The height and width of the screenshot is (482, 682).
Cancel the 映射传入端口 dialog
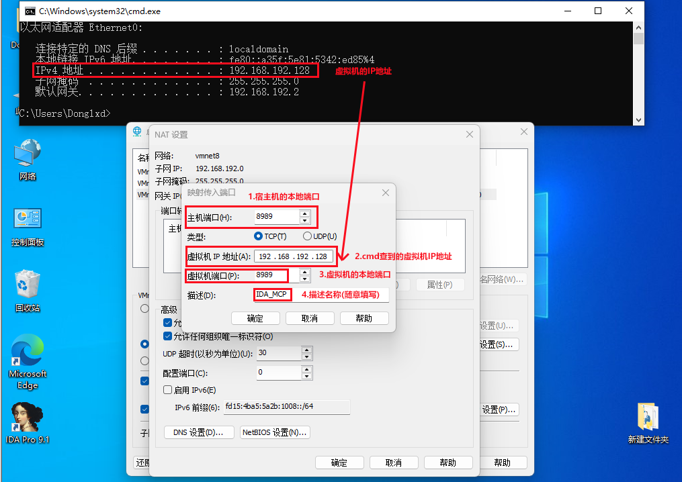tap(310, 318)
